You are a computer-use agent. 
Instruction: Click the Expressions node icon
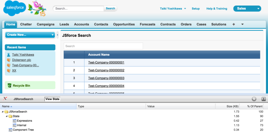pyautogui.click(x=14, y=121)
